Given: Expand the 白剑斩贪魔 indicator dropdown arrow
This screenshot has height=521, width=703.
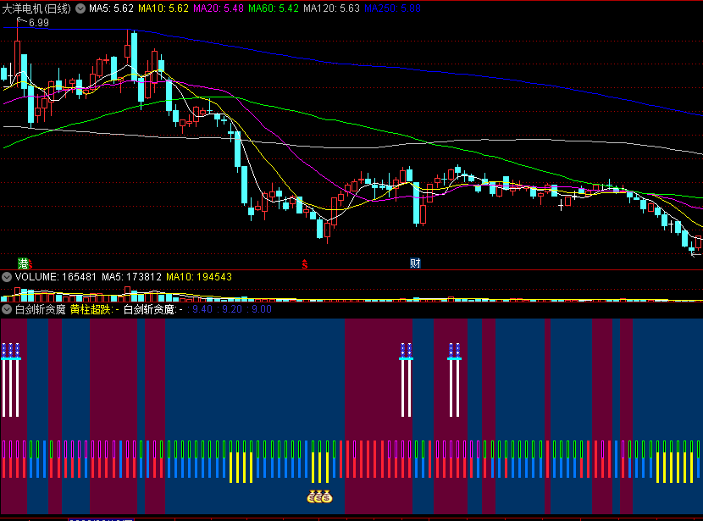Looking at the screenshot, I should coord(7,310).
